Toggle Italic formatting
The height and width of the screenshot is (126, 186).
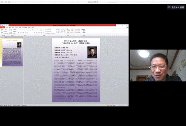(x=20, y=33)
